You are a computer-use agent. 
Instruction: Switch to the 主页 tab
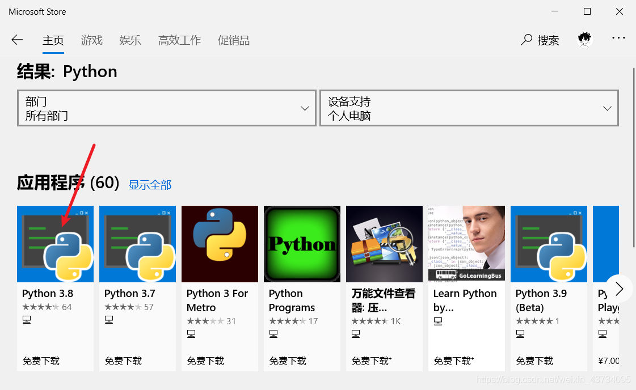click(53, 40)
